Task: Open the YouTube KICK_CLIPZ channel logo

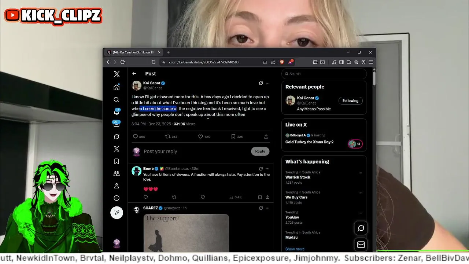Action: coord(53,15)
